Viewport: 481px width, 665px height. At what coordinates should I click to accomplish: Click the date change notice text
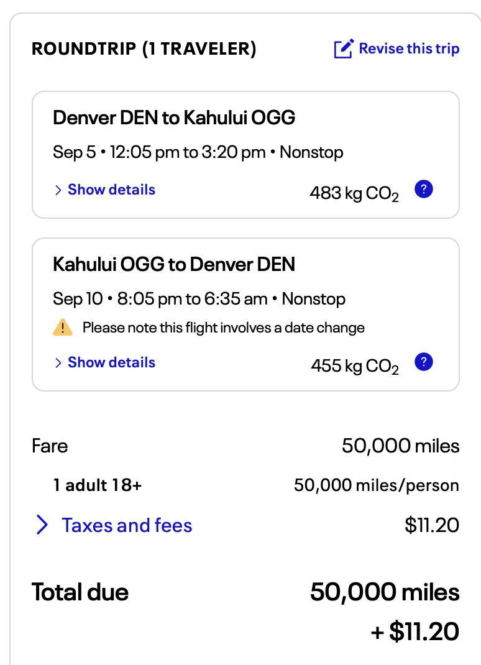(x=223, y=328)
